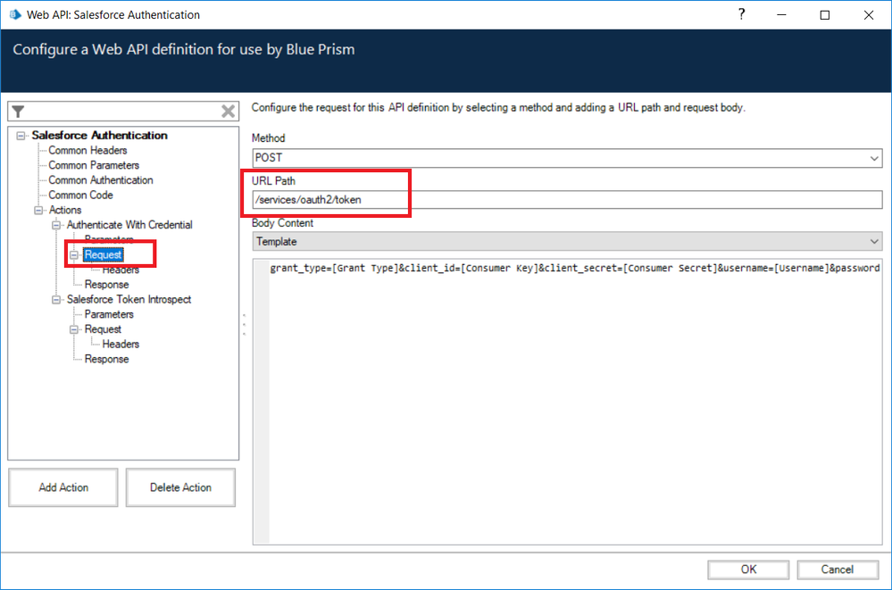Select Authenticate With Credential action
This screenshot has width=892, height=590.
pos(129,225)
